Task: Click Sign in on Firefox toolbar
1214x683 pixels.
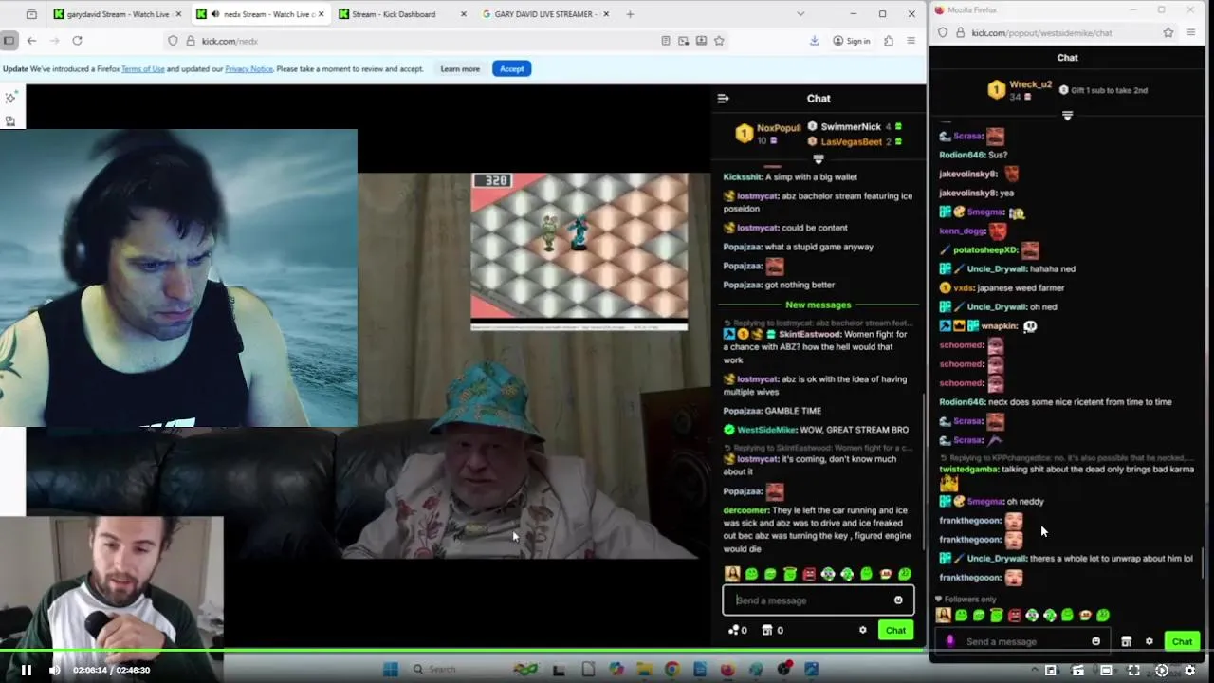Action: click(x=852, y=41)
